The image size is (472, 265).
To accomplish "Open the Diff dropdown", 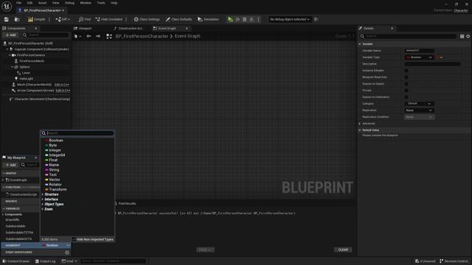I will click(x=63, y=19).
